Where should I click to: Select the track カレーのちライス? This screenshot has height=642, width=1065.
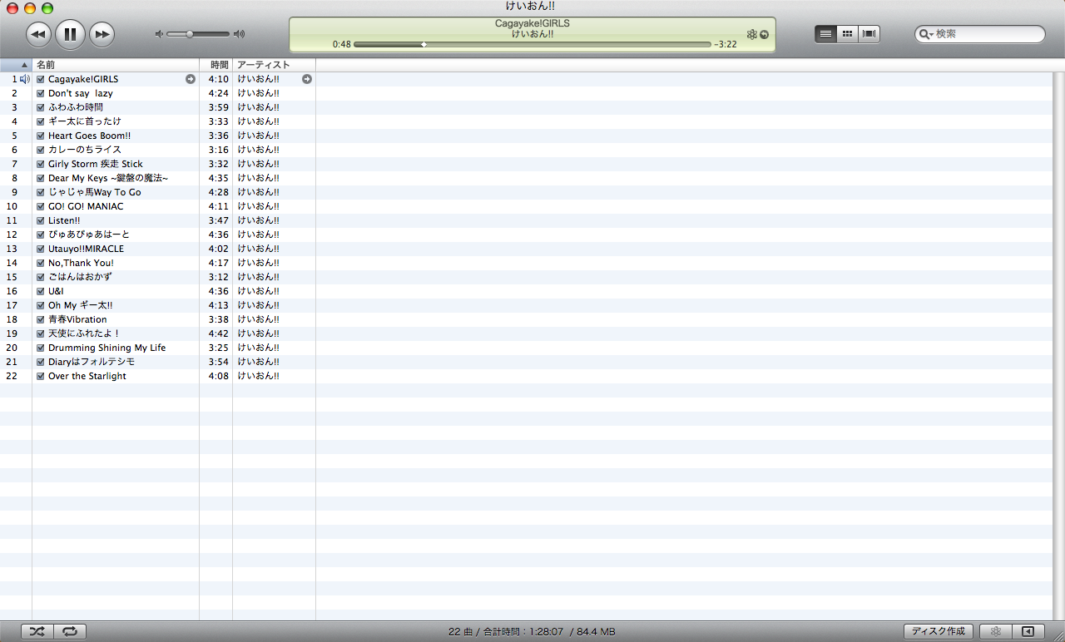[x=84, y=150]
